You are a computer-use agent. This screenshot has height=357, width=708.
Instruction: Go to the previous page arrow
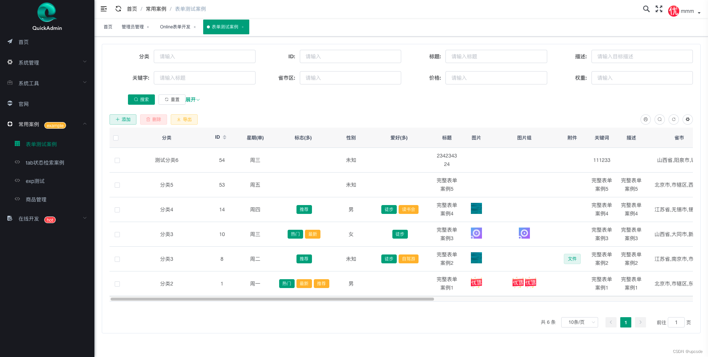point(611,322)
